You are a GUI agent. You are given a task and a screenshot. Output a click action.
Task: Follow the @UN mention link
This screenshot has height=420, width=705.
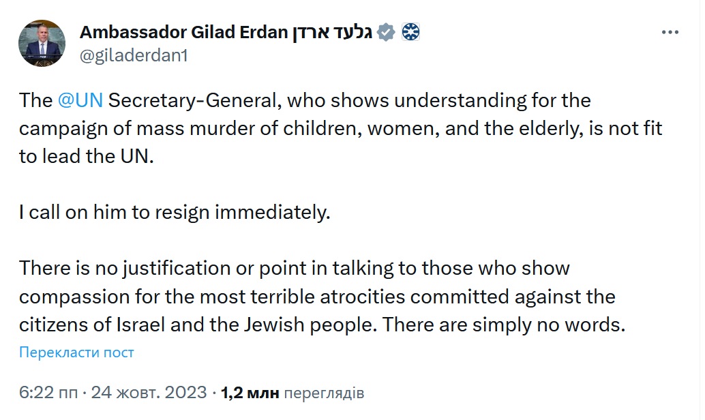[80, 100]
